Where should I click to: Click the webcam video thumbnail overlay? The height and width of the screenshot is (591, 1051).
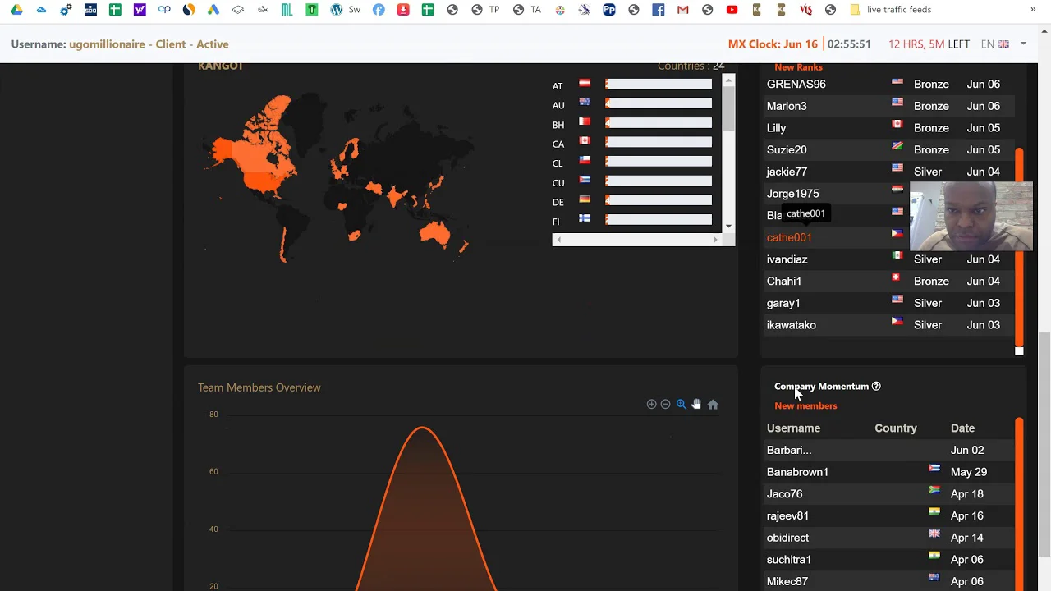click(971, 216)
